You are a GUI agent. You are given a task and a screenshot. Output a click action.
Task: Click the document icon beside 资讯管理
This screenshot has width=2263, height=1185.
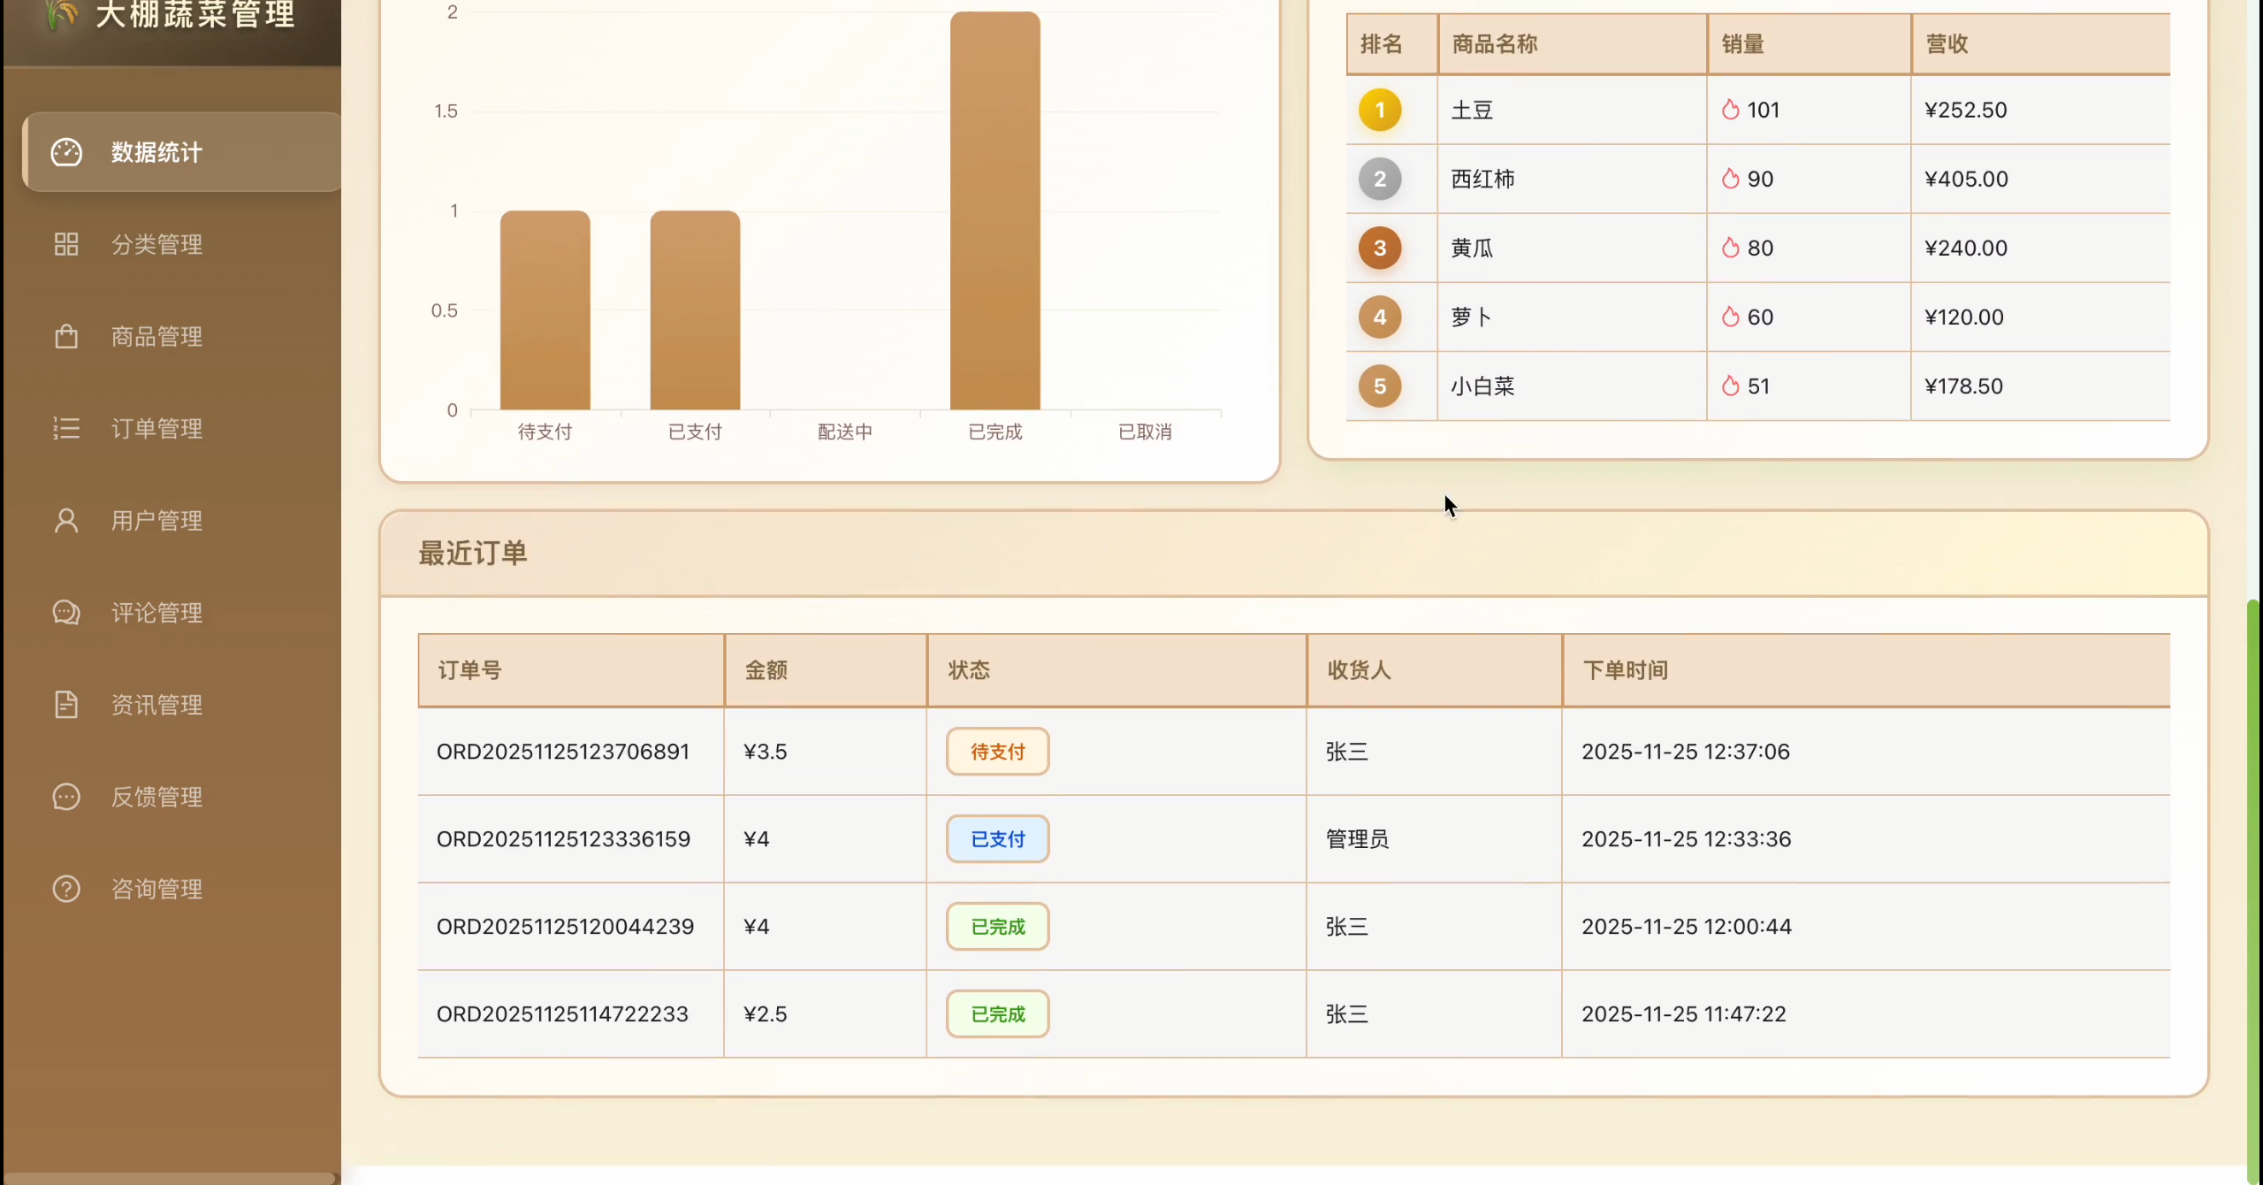tap(66, 705)
